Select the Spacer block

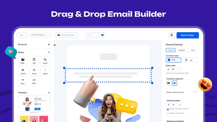point(45,71)
